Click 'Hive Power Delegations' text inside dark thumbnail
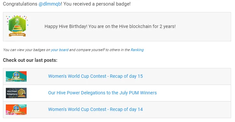 [x=12, y=93]
